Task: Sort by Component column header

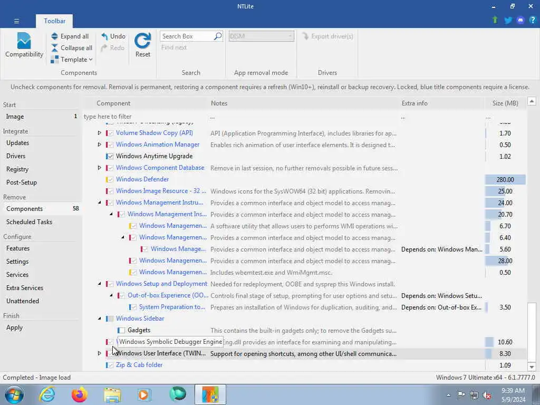Action: coord(113,103)
